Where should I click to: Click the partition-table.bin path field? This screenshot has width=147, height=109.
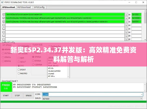point(65,22)
